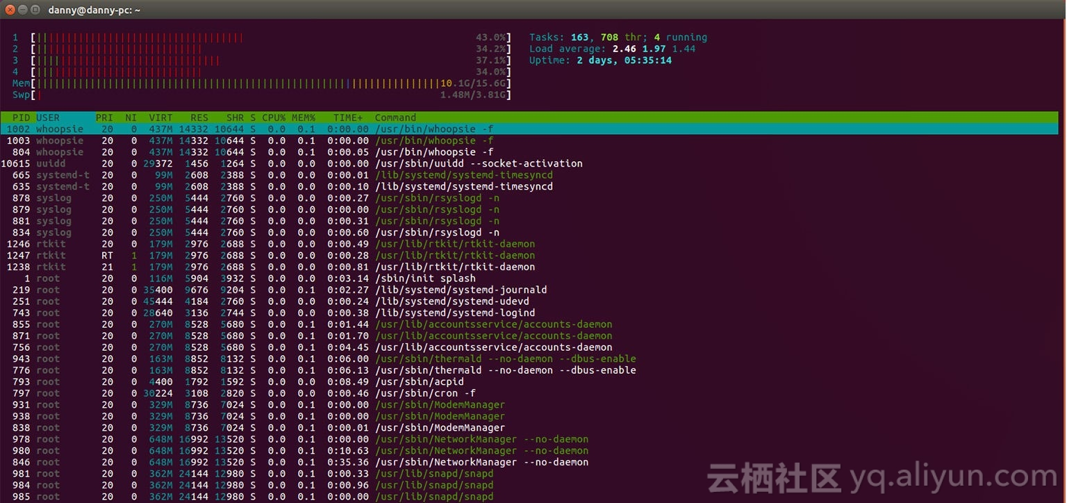Screen dimensions: 1067x503
Task: Select NetworkManager row PID 846
Action: coord(529,461)
